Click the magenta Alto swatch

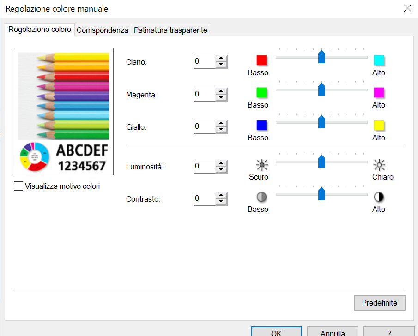379,93
